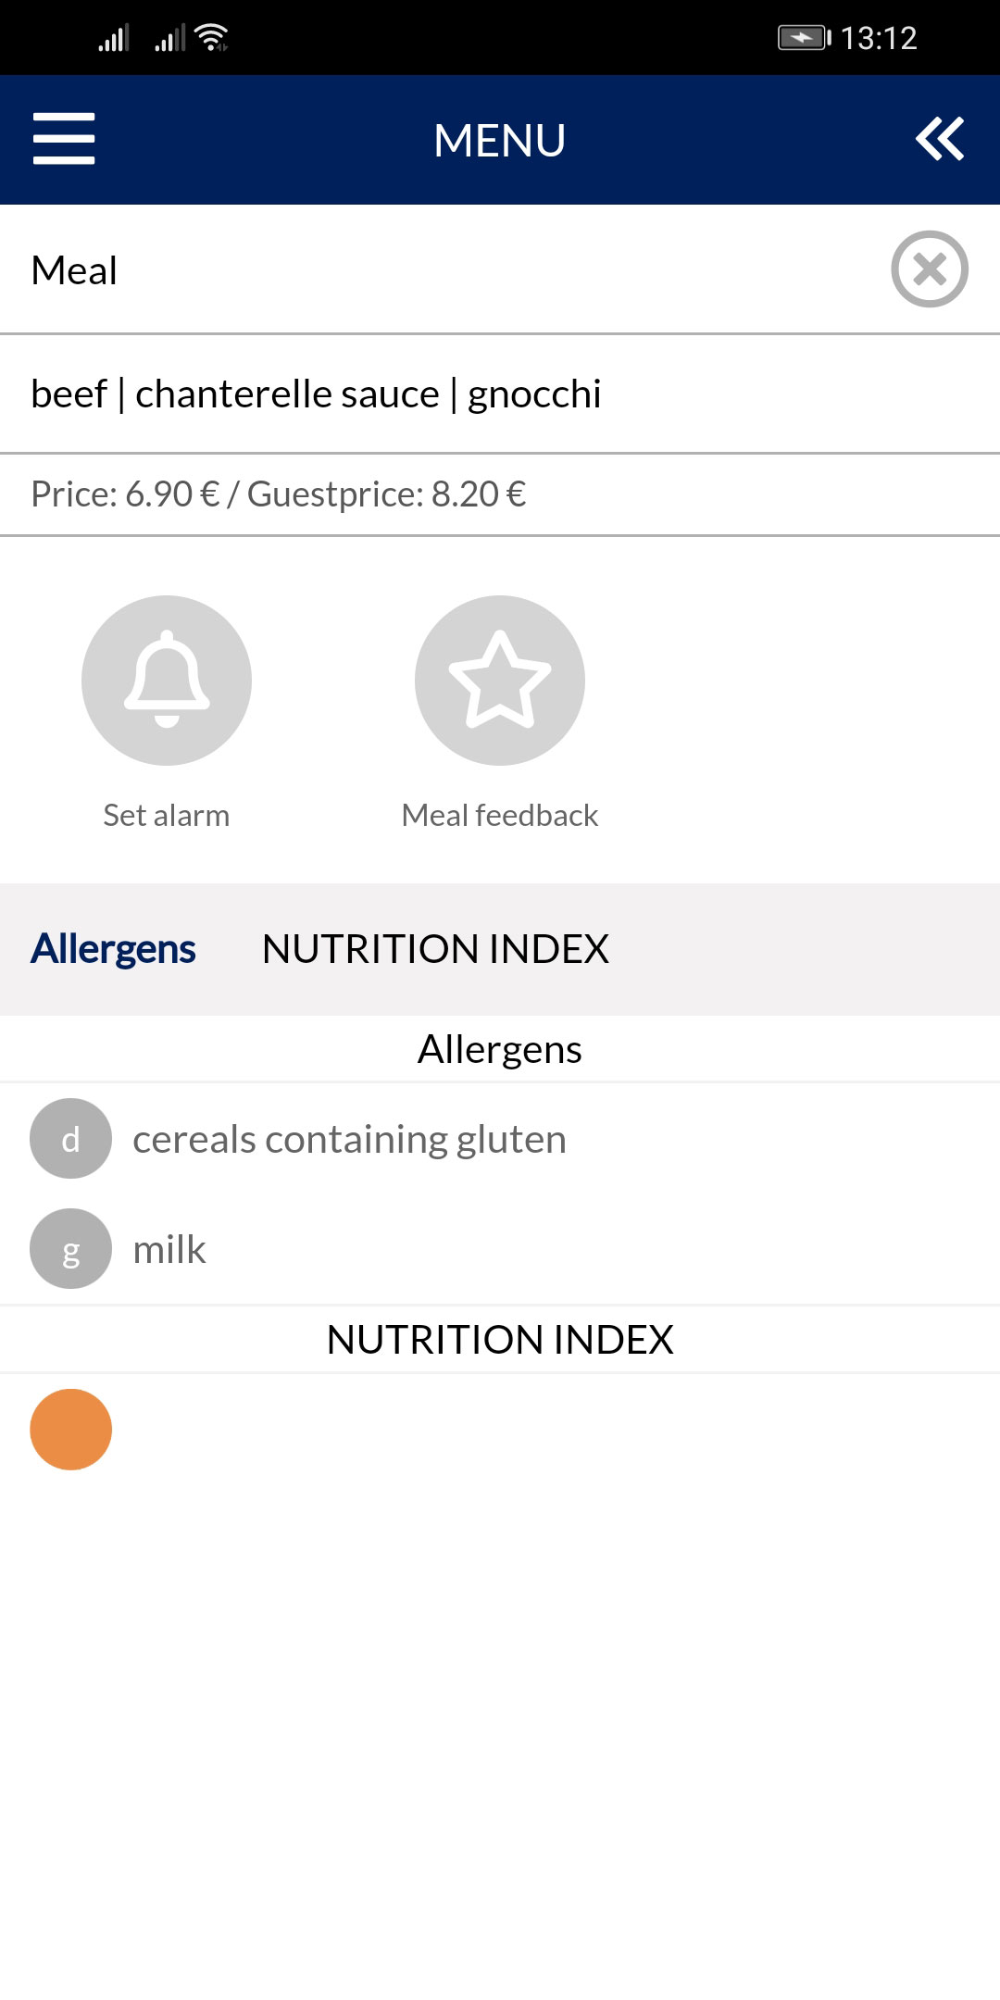Tap the Meal feedback label
Viewport: 1000px width, 2000px height.
click(x=500, y=816)
